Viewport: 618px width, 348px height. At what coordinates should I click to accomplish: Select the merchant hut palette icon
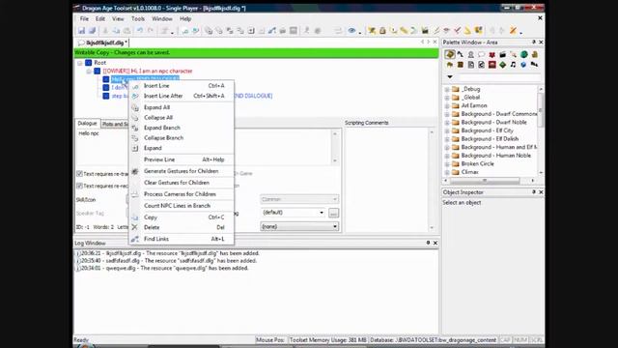pyautogui.click(x=450, y=65)
